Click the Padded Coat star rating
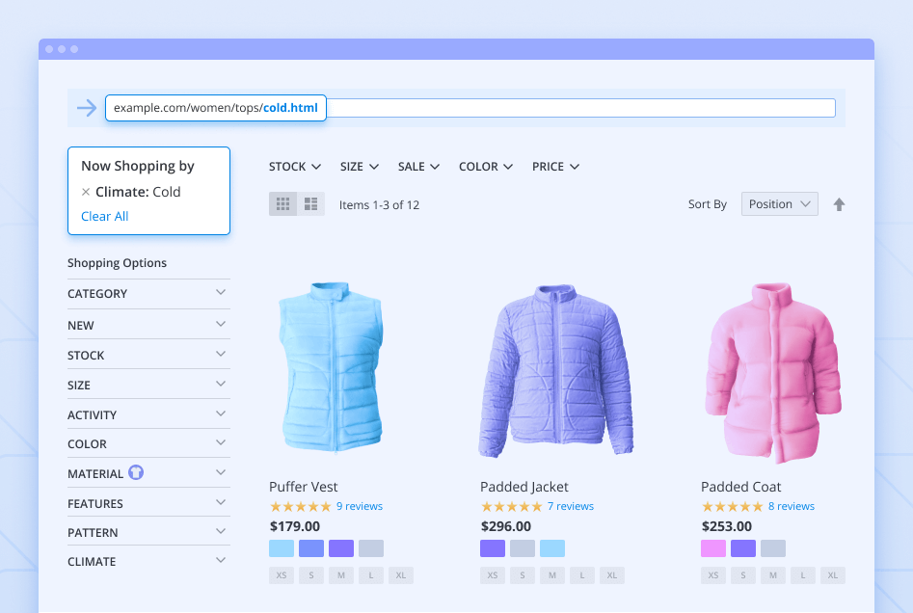 [x=732, y=506]
